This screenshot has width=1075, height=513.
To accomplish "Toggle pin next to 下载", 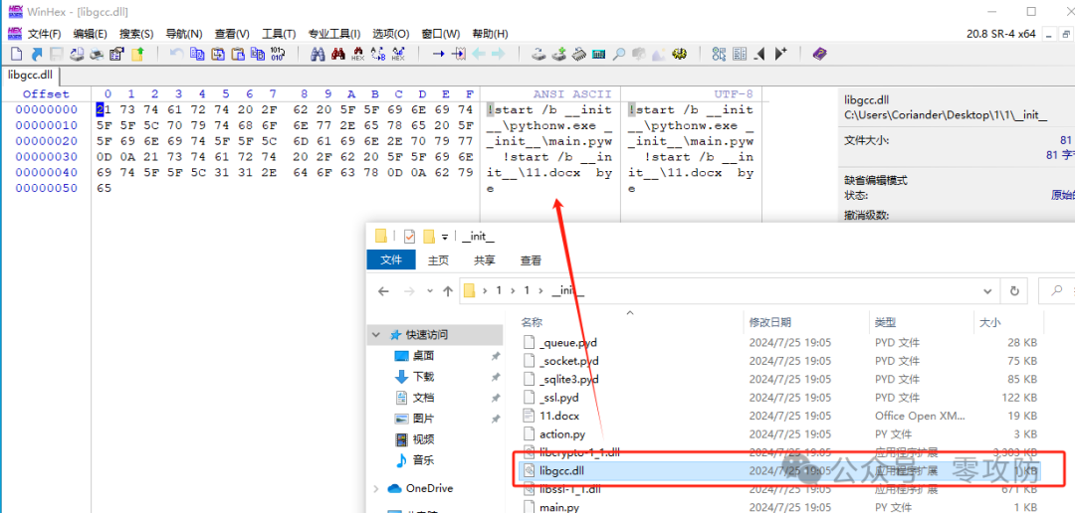I will pos(495,377).
